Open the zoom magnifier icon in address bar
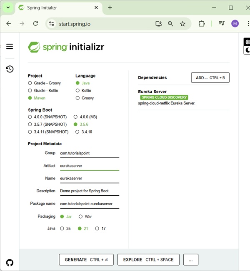250x271 pixels. tap(170, 24)
